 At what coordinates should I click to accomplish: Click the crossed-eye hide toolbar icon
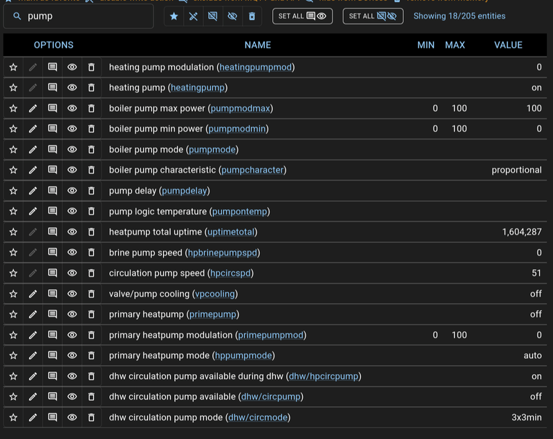coord(232,16)
